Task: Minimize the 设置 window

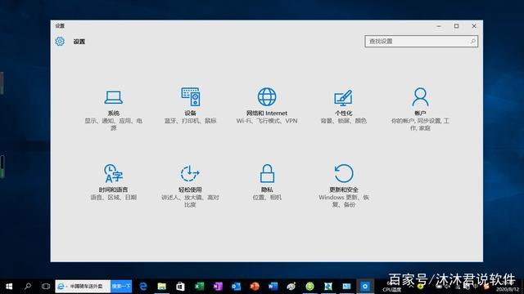Action: pos(439,26)
